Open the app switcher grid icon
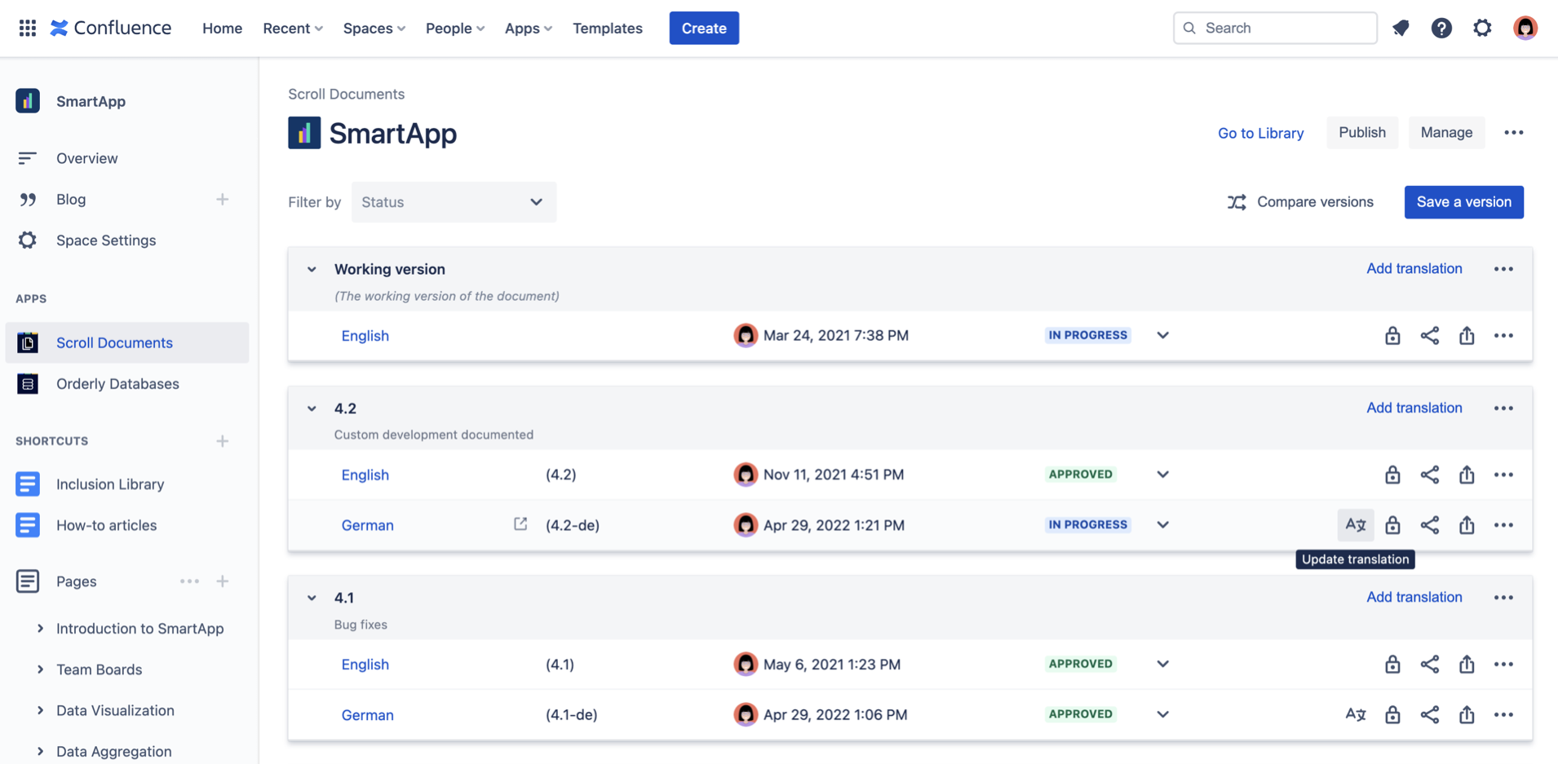Image resolution: width=1558 pixels, height=764 pixels. 28,29
